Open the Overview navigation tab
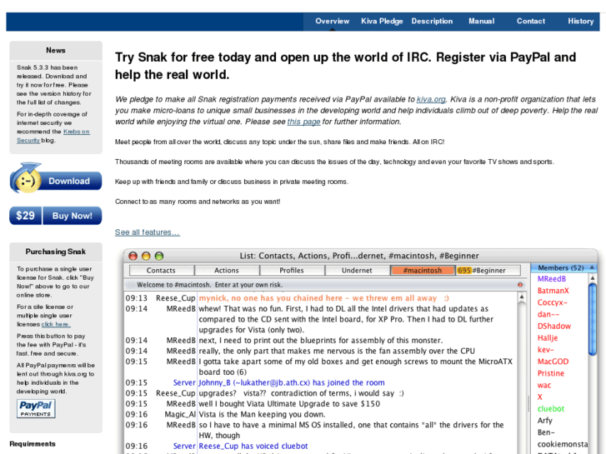 [332, 22]
